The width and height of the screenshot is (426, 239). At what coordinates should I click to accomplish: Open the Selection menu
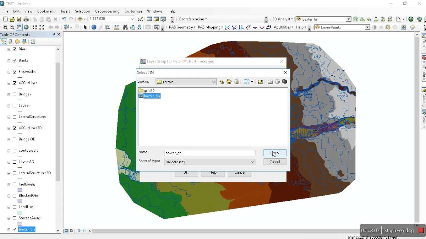(x=82, y=11)
